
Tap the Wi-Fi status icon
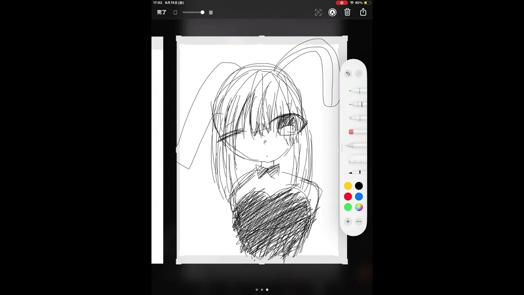[352, 2]
